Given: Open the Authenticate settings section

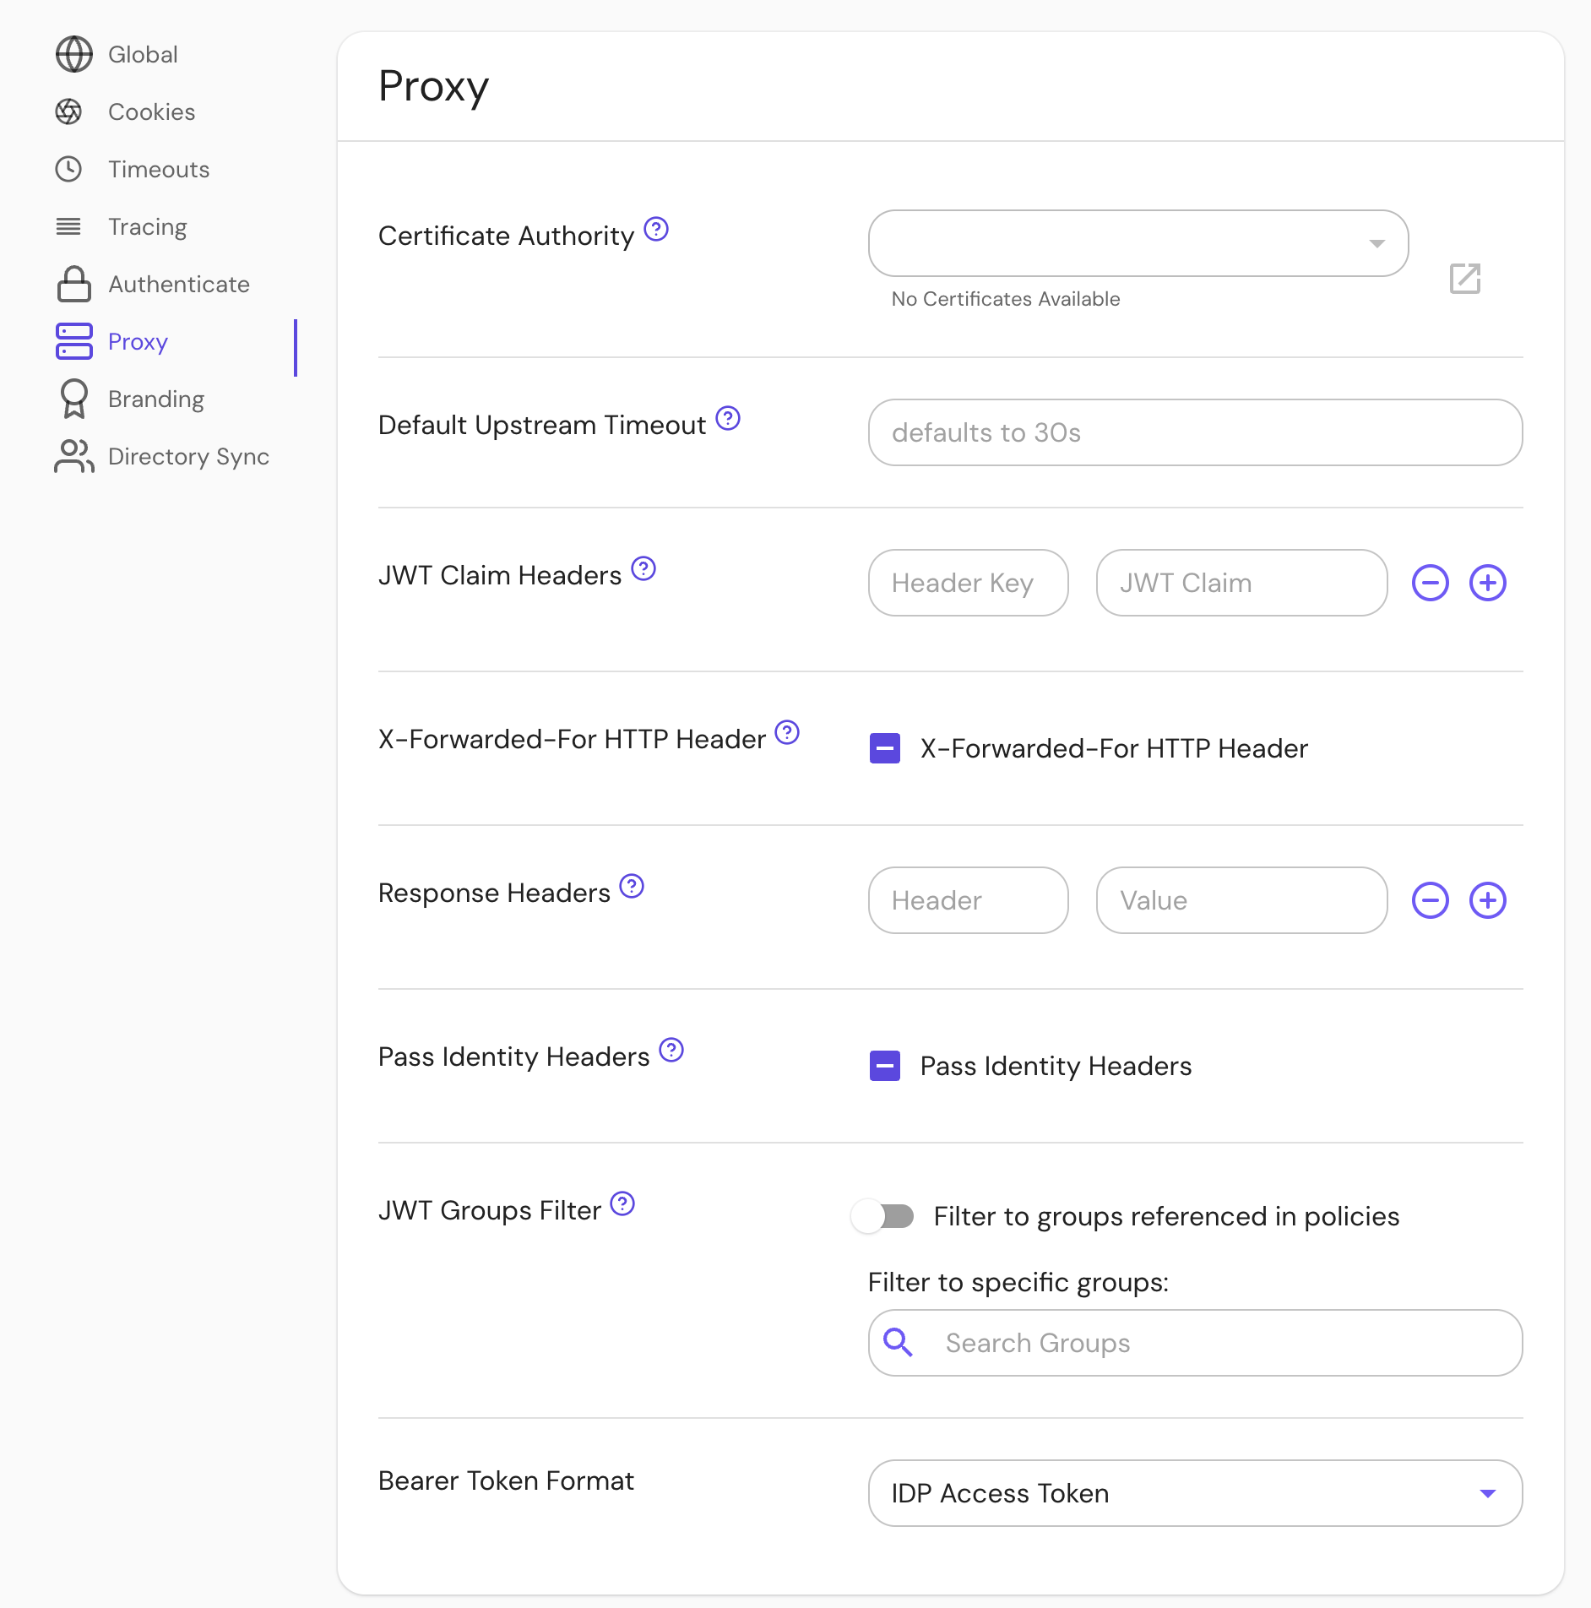Looking at the screenshot, I should 178,285.
